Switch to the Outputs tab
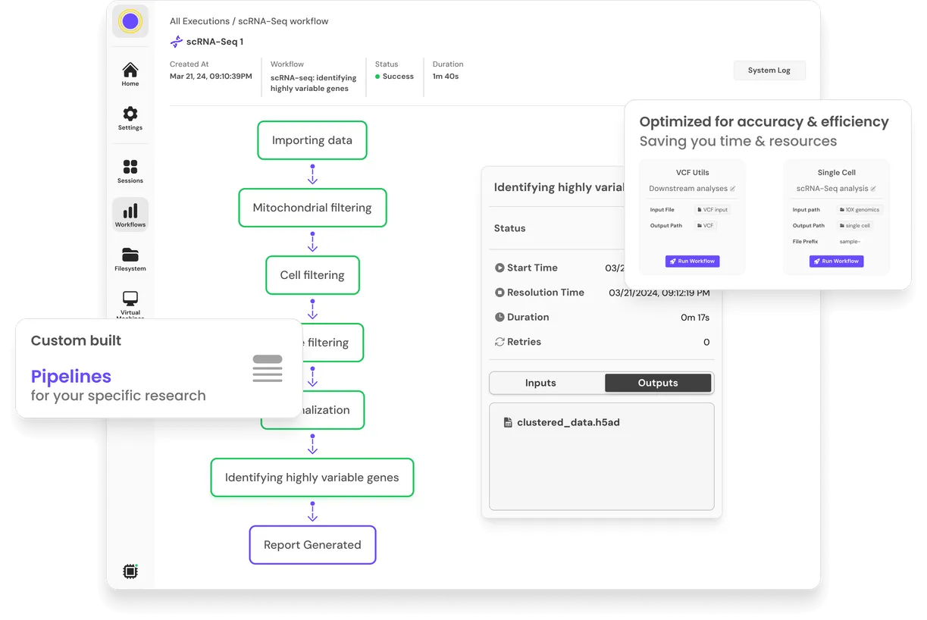 (658, 383)
